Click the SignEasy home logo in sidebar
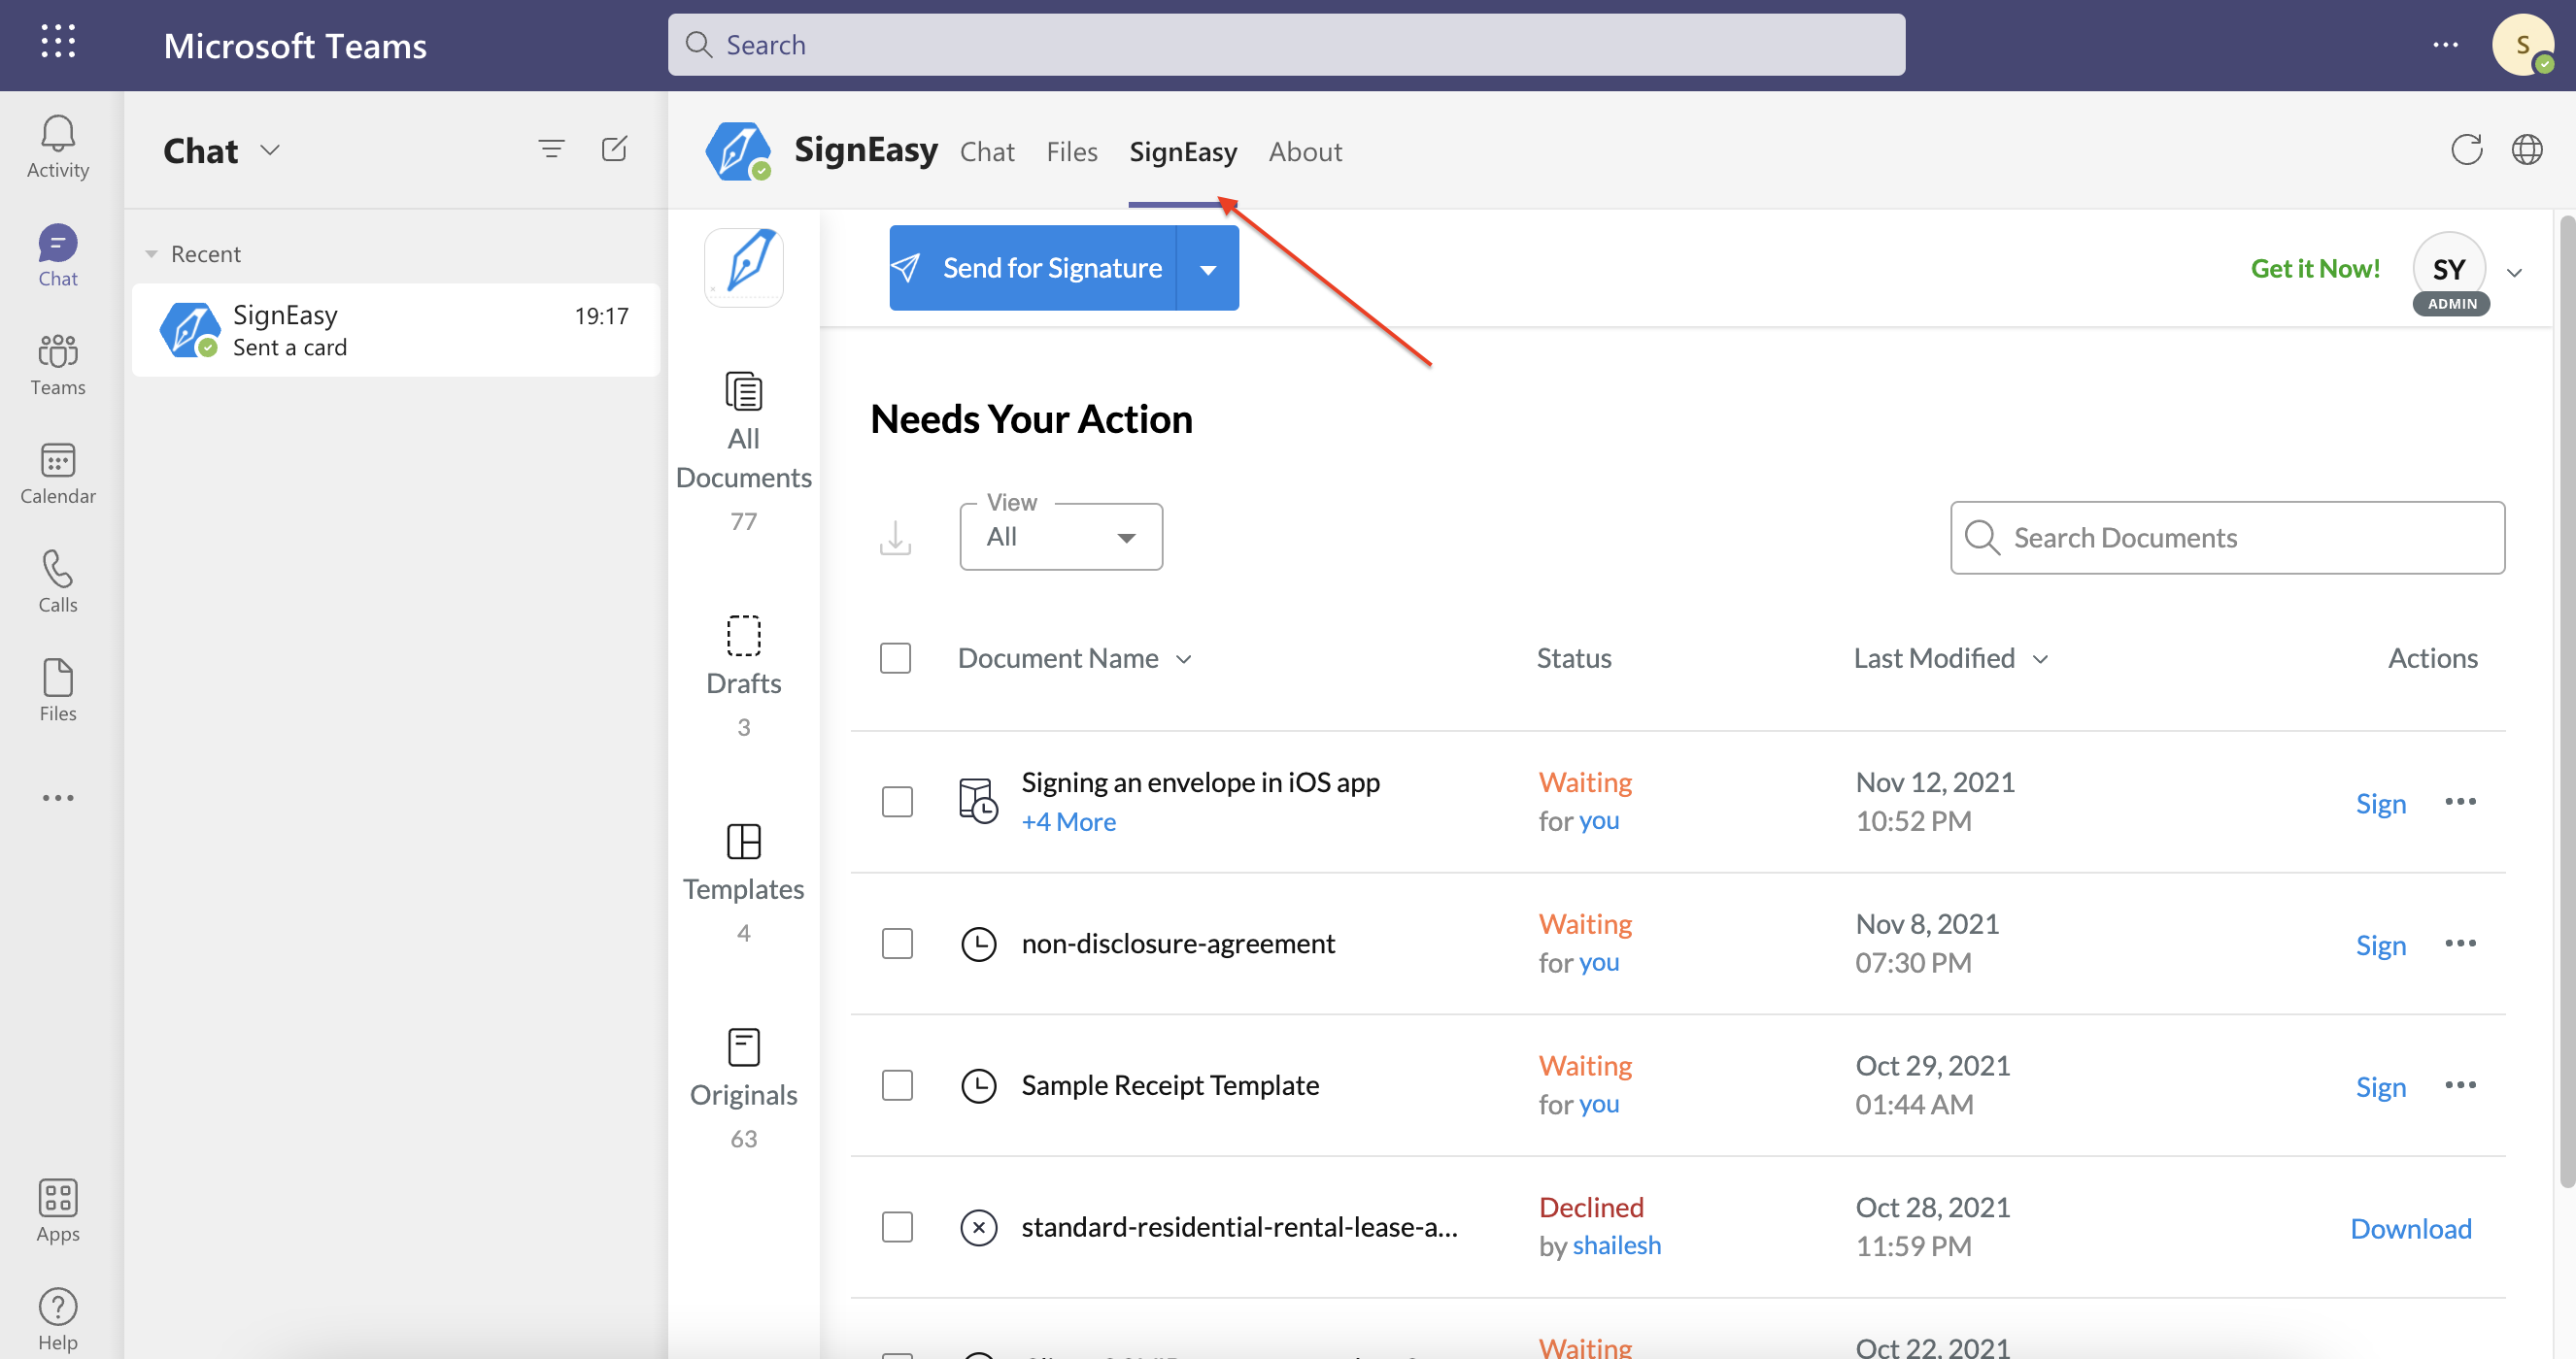This screenshot has height=1359, width=2576. click(743, 267)
